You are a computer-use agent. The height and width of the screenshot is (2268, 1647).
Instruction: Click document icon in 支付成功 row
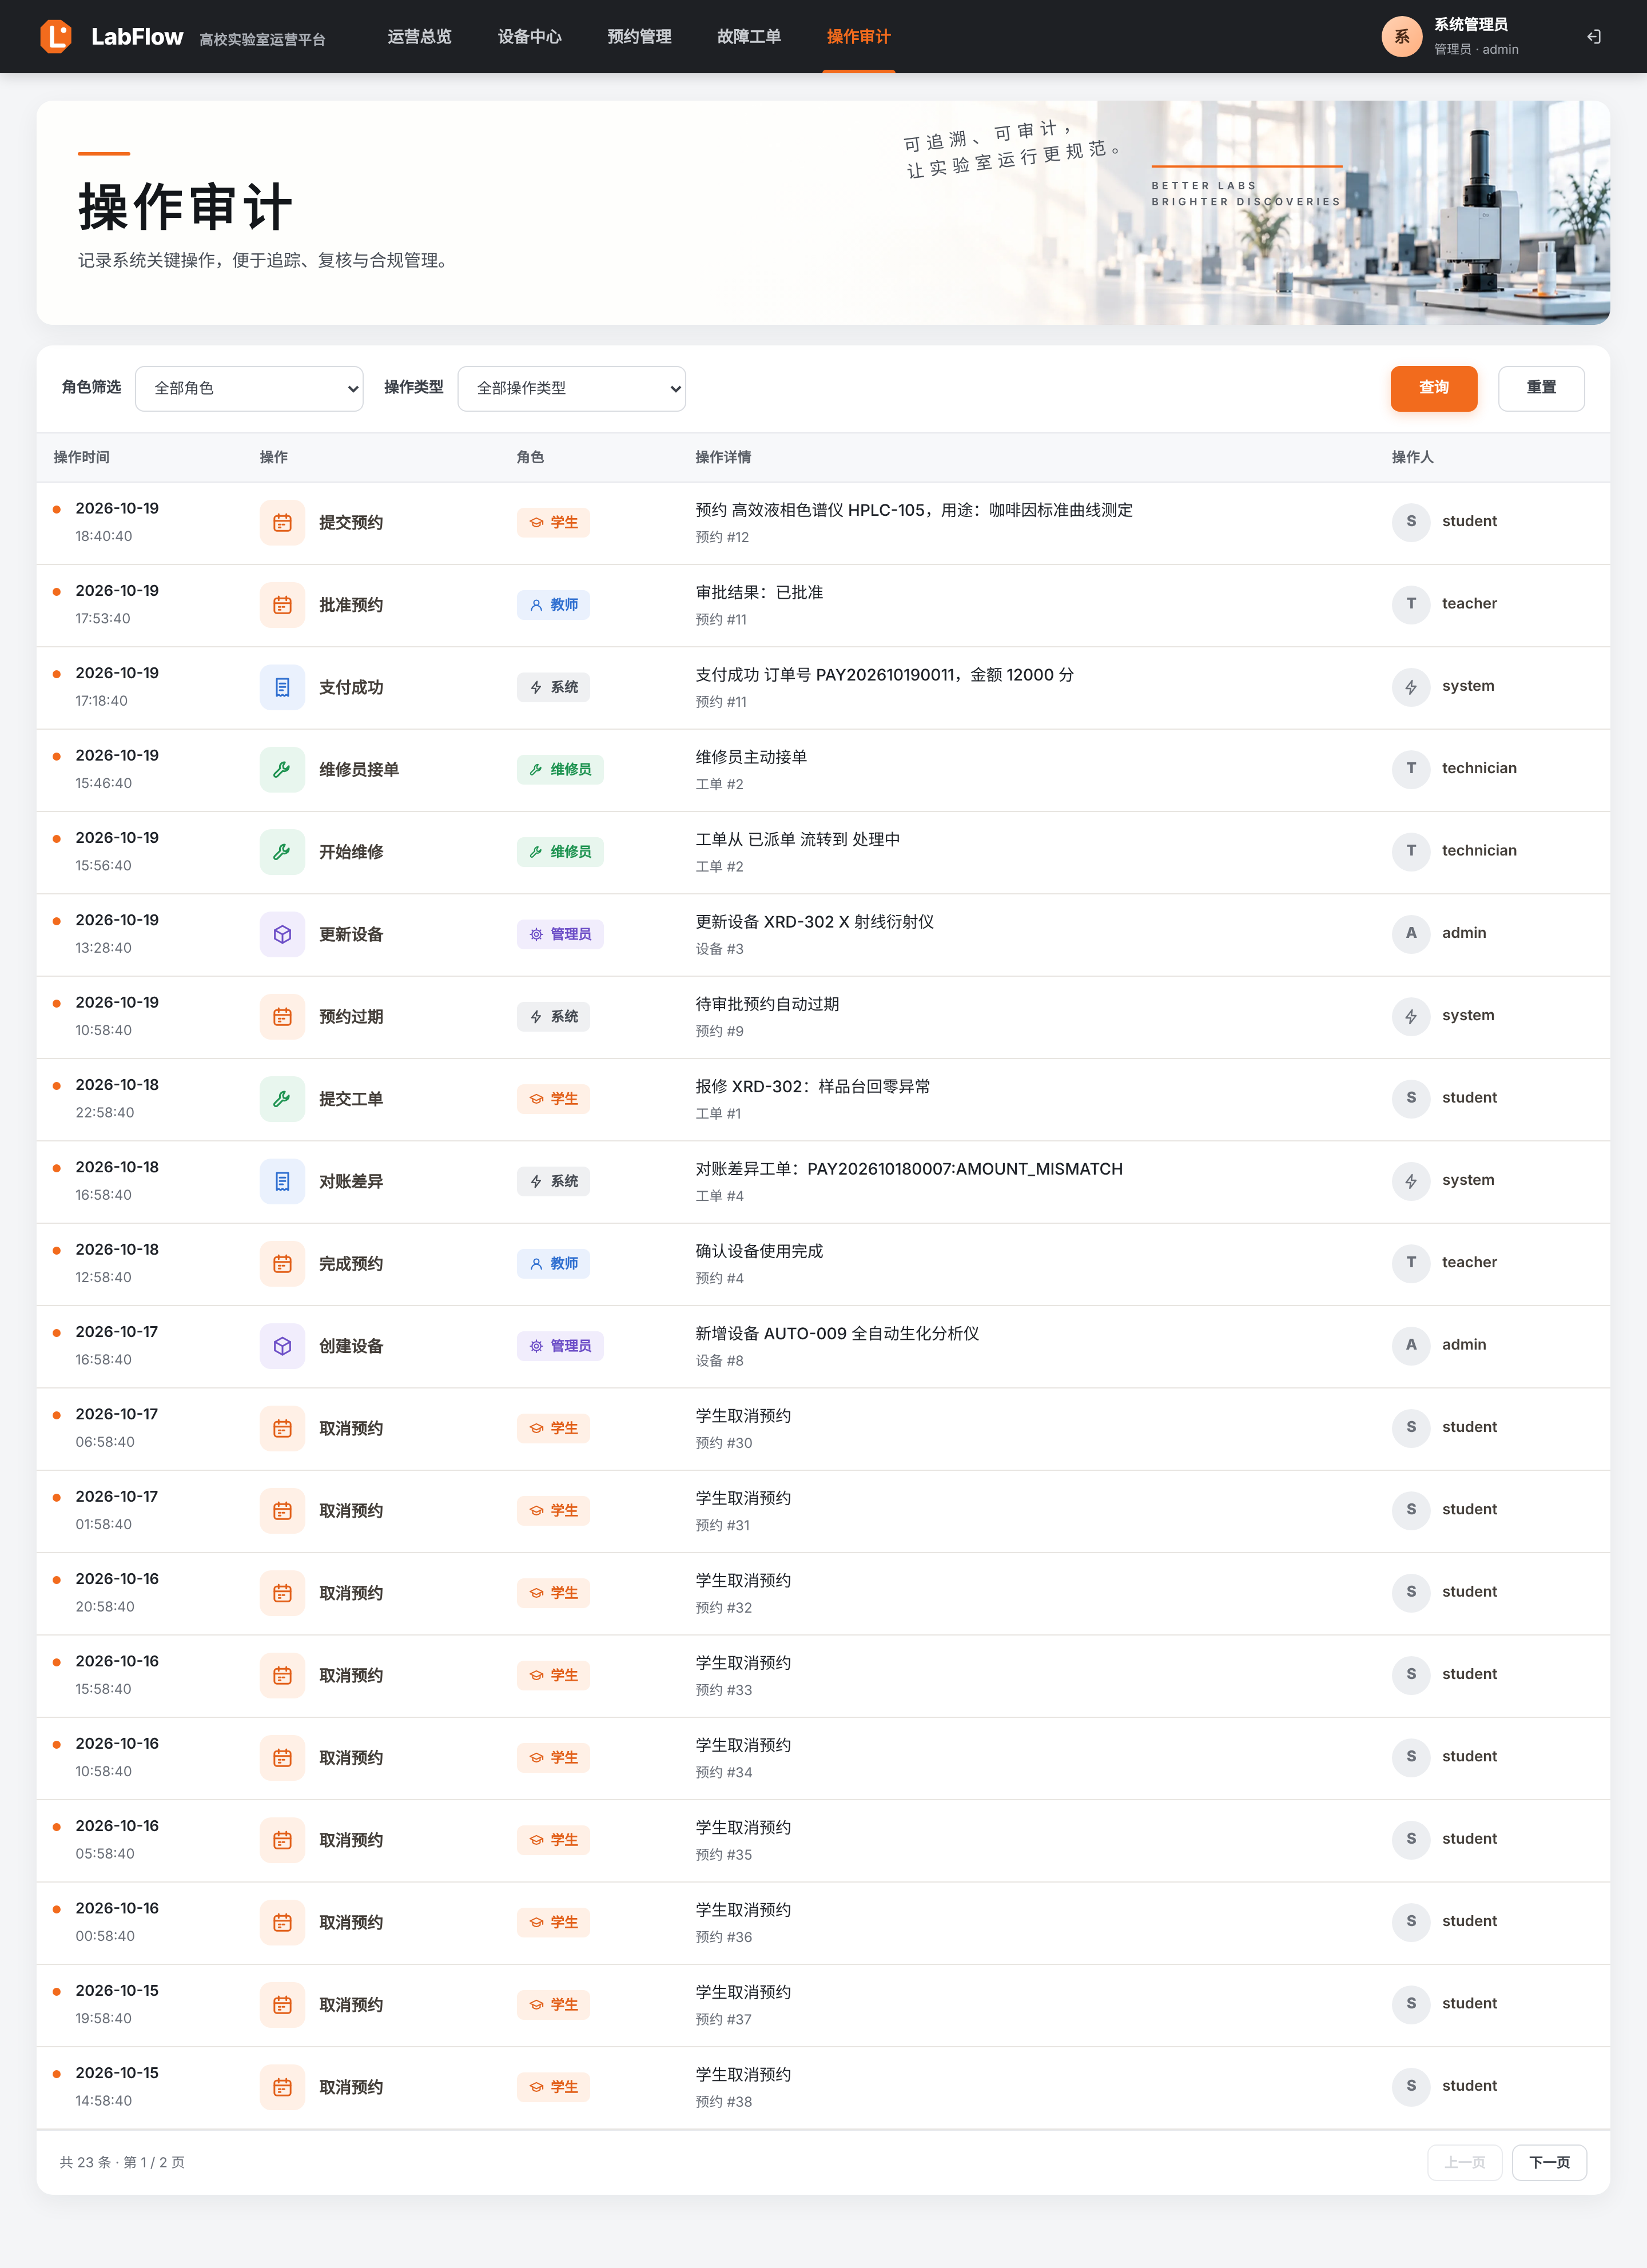[282, 687]
